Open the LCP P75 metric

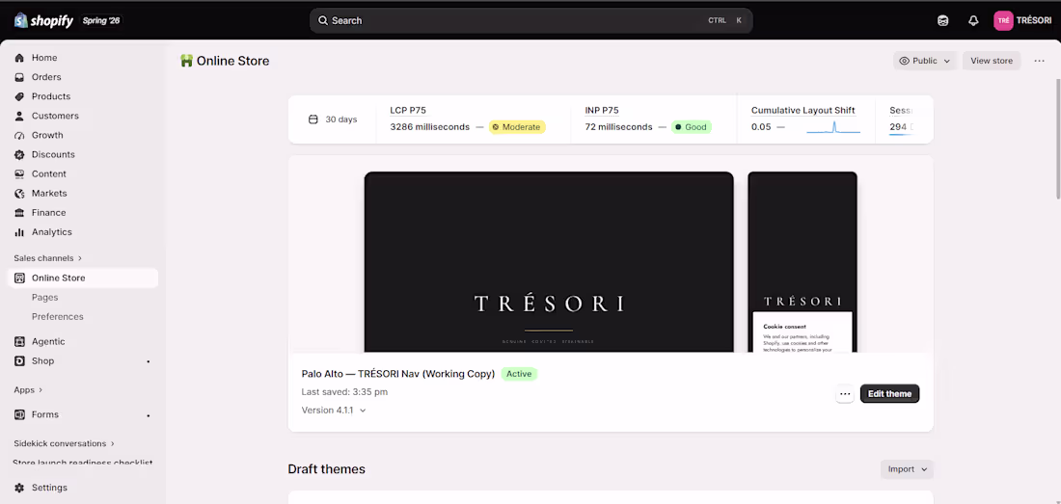(x=408, y=110)
